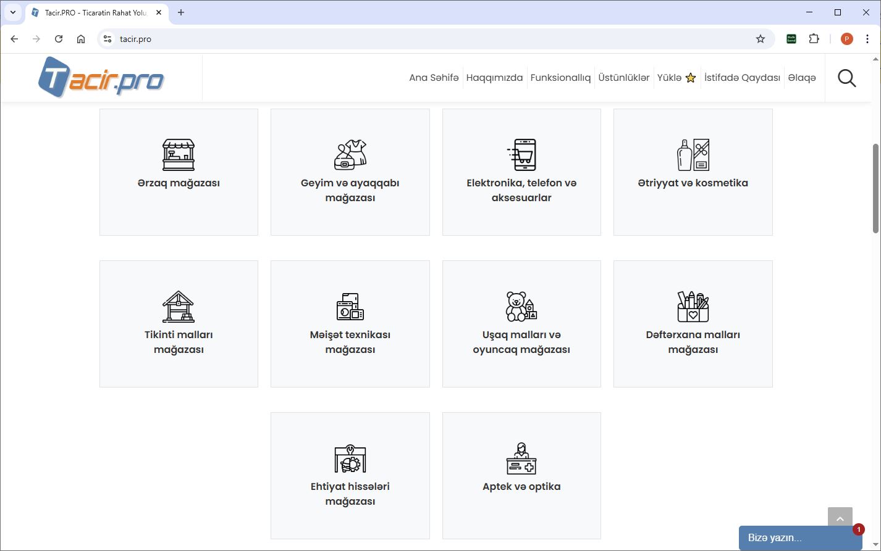Viewport: 881px width, 551px height.
Task: Select the home appliances icon
Action: 350,307
